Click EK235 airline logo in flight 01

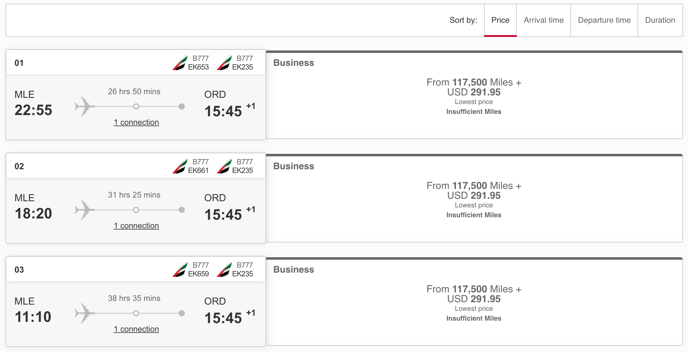[x=225, y=63]
